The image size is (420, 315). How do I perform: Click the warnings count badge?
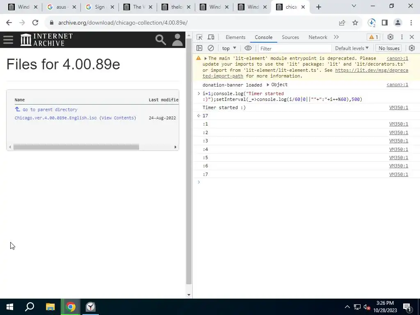[374, 37]
